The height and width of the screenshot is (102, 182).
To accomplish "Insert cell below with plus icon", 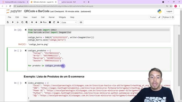I will coord(13,22).
